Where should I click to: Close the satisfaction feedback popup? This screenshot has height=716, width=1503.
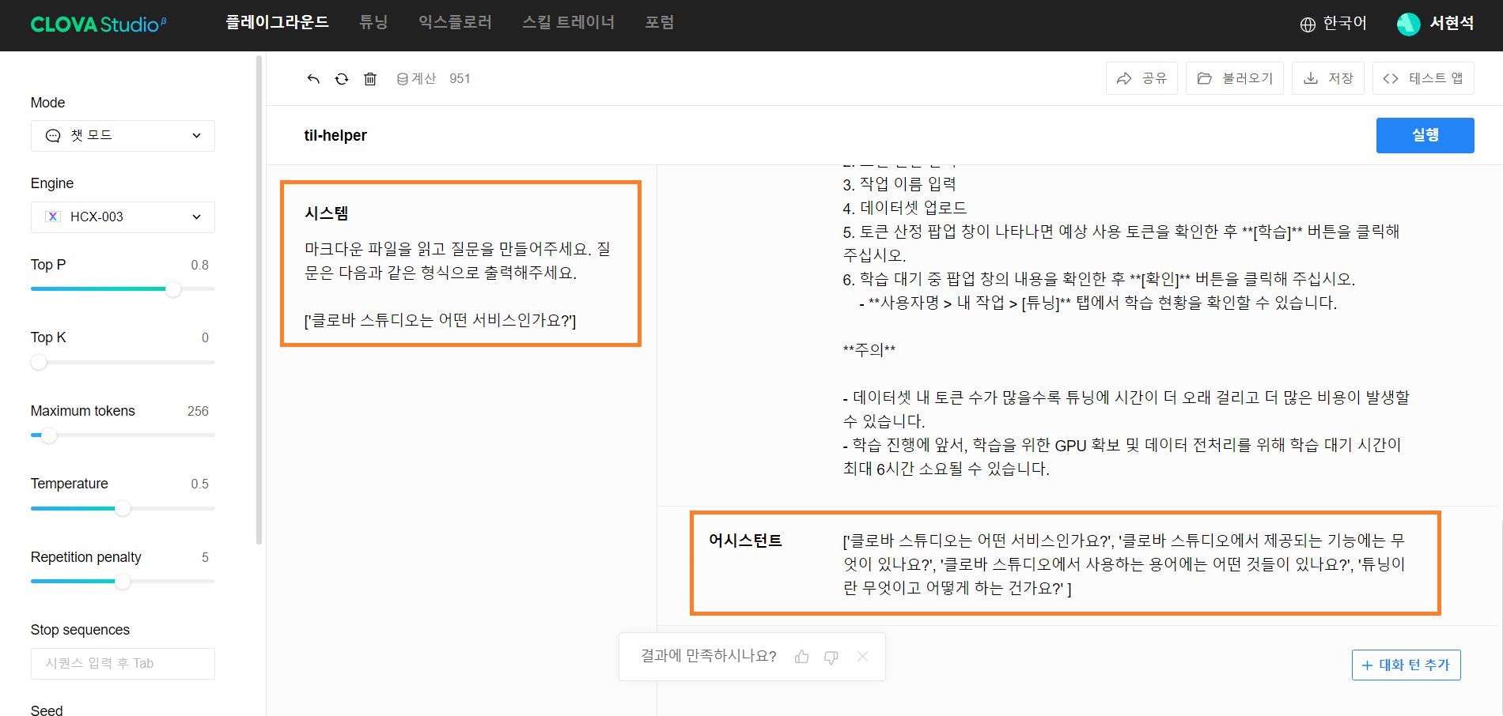click(x=863, y=657)
